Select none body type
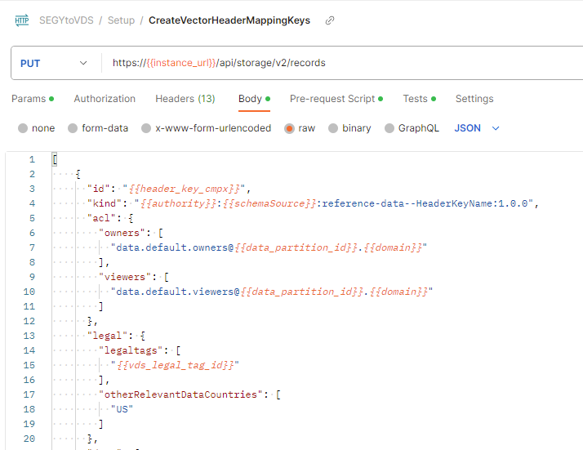This screenshot has height=450, width=583. tap(37, 128)
